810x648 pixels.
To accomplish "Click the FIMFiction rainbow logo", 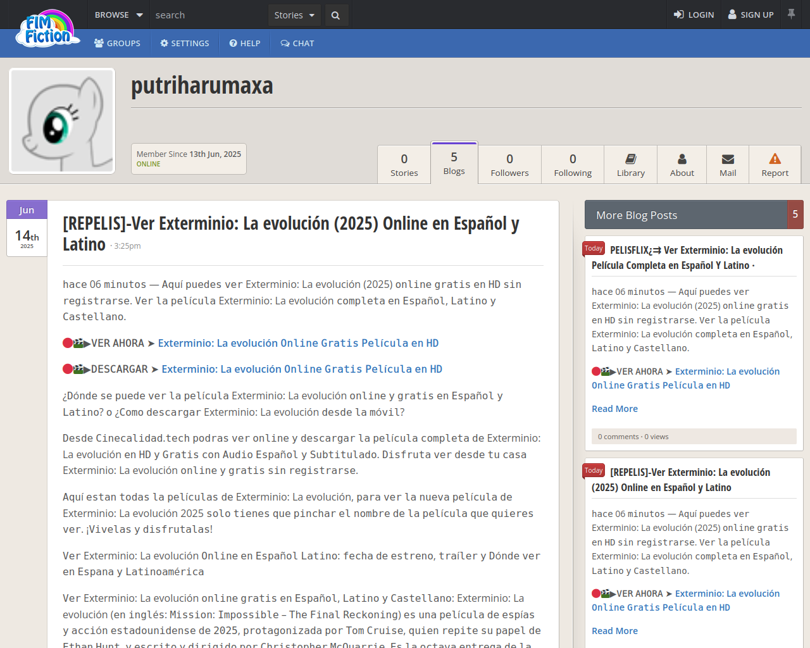I will tap(48, 29).
